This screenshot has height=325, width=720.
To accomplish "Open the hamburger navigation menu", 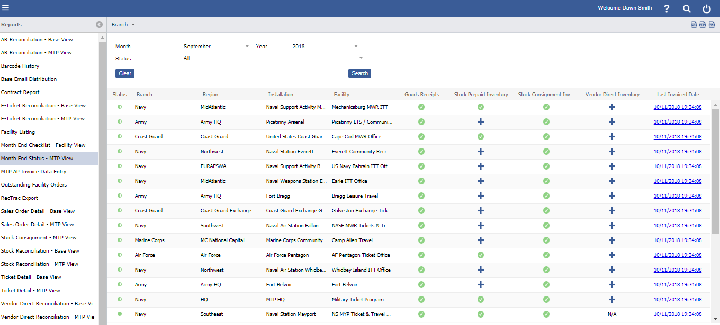I will [x=6, y=8].
